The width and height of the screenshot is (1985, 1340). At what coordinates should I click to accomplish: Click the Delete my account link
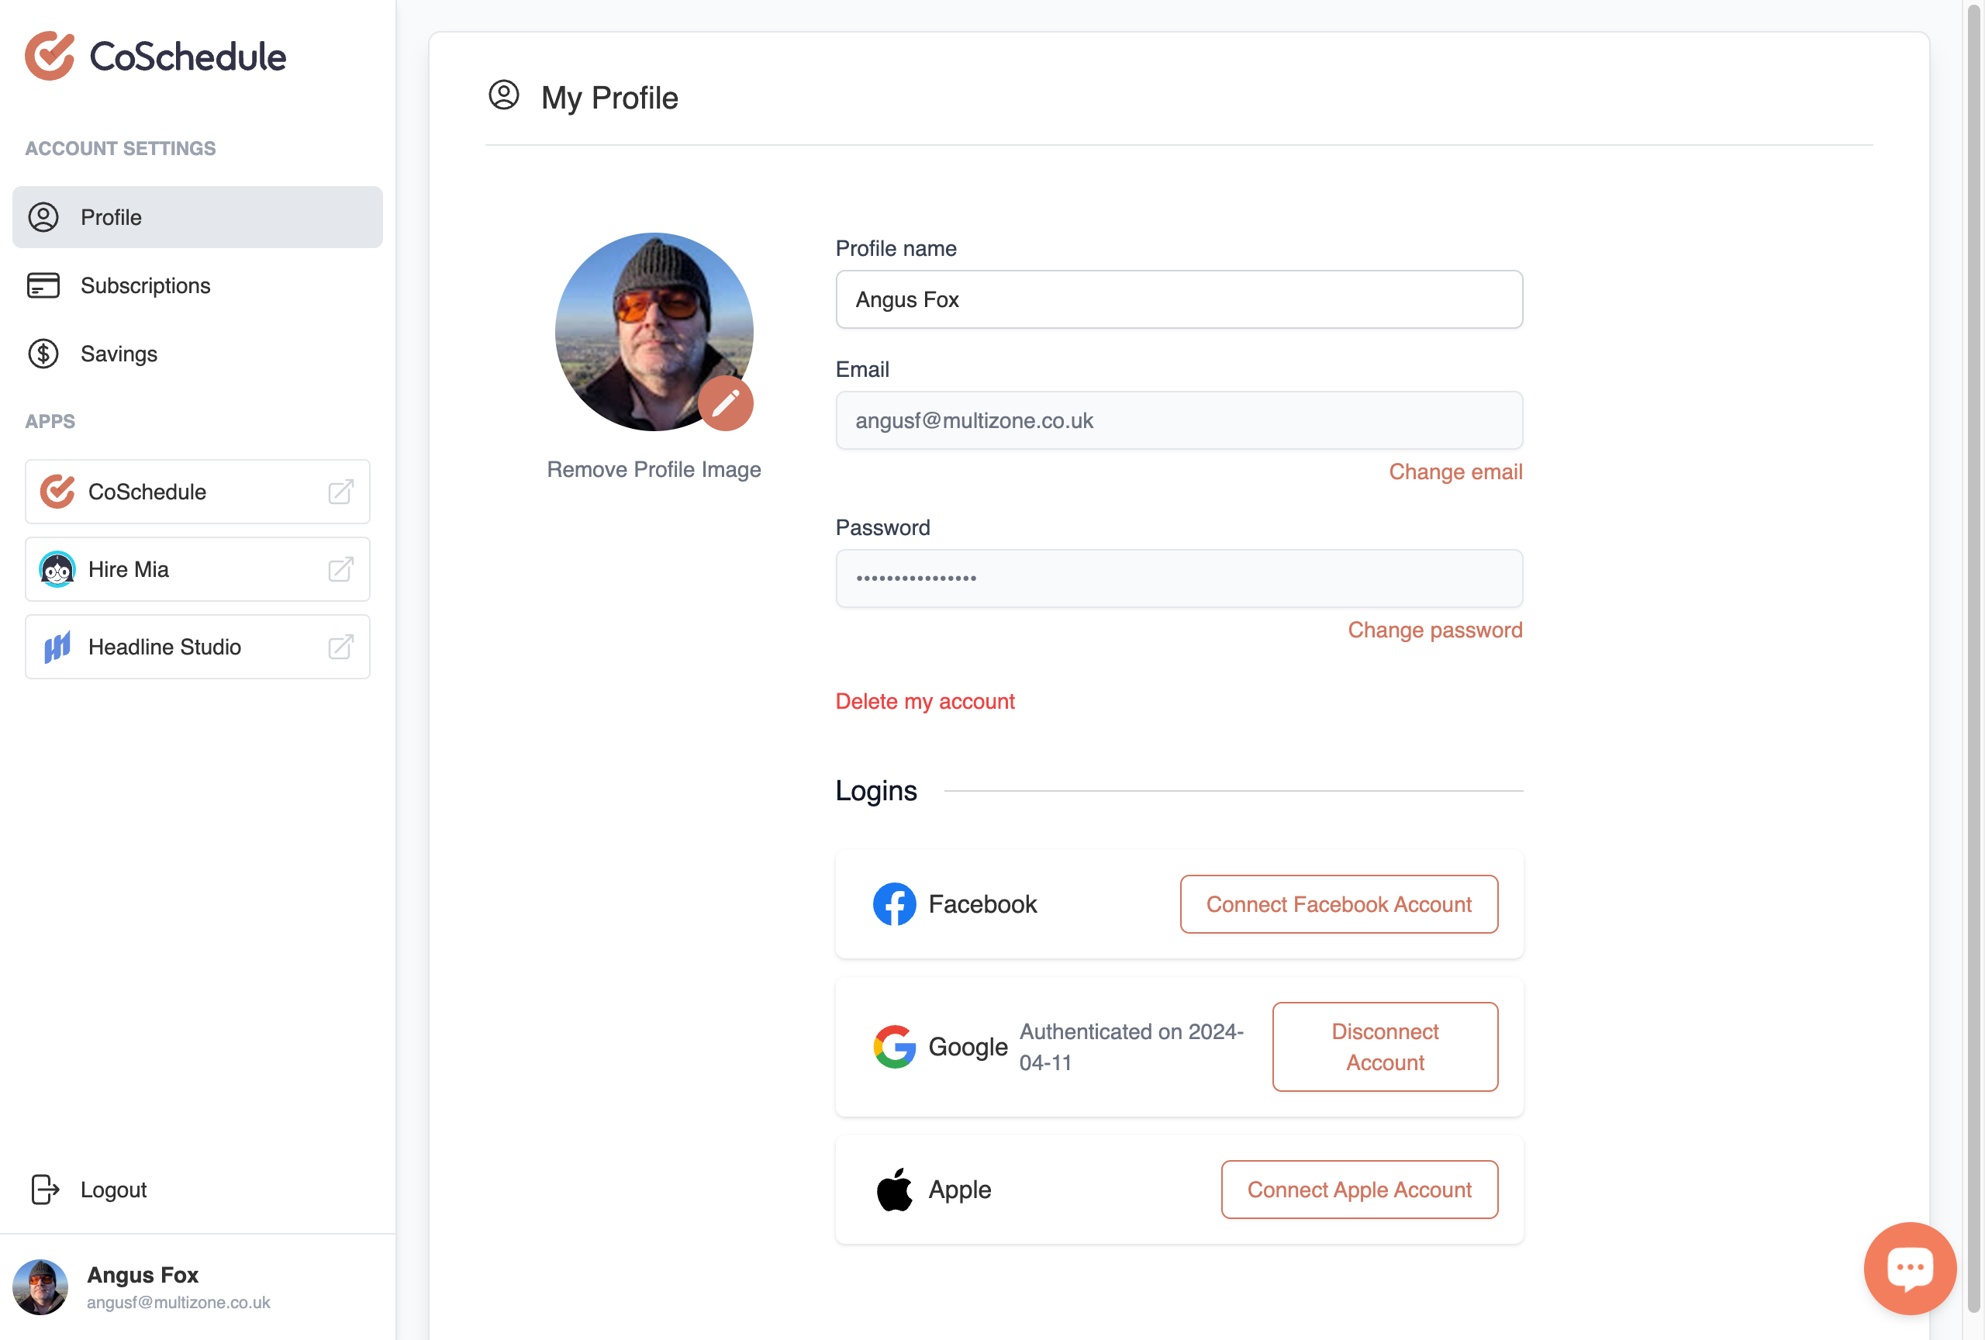tap(925, 700)
